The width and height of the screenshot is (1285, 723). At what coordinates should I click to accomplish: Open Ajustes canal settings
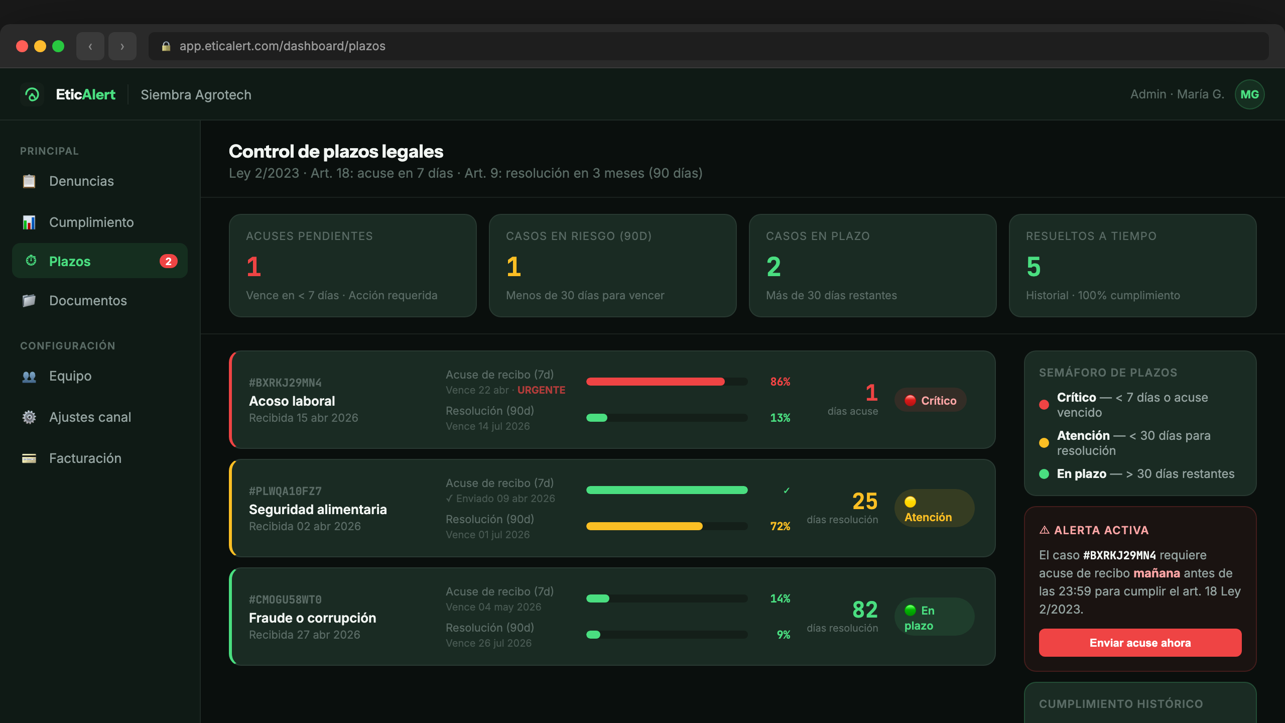tap(100, 417)
